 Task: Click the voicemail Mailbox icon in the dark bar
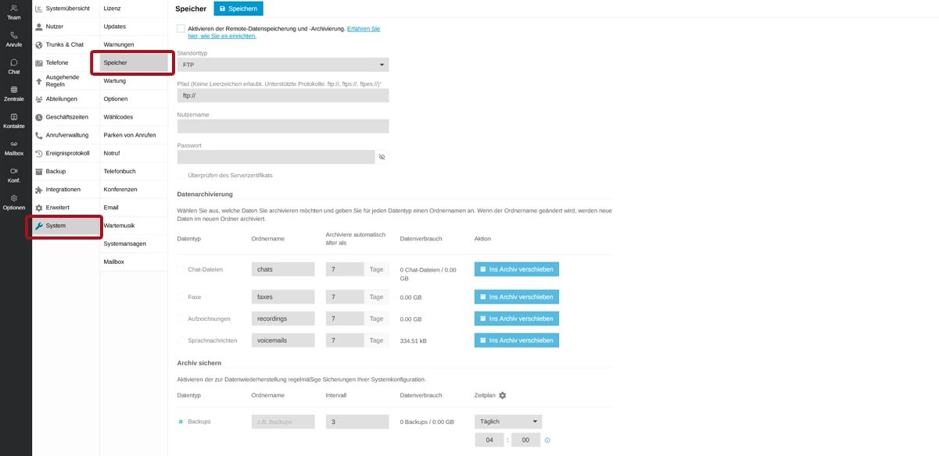pos(14,148)
